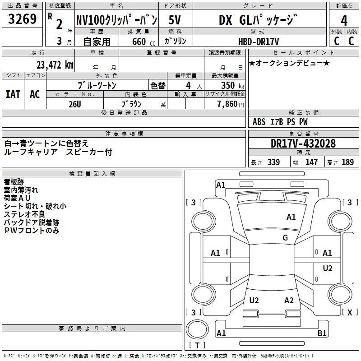Viewport: 361px width, 361px height.
Task: Click the chassis number DR17V-432028
Action: pyautogui.click(x=303, y=143)
